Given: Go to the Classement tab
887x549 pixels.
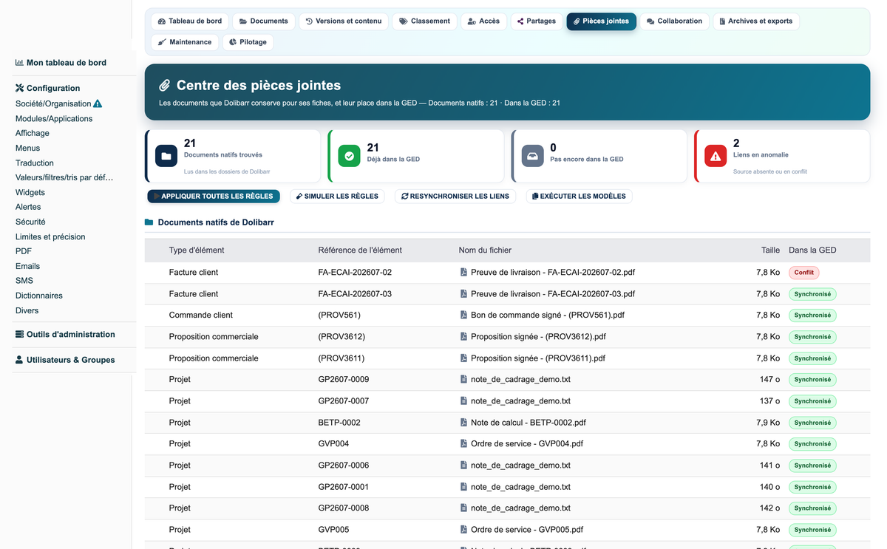Looking at the screenshot, I should click(424, 21).
